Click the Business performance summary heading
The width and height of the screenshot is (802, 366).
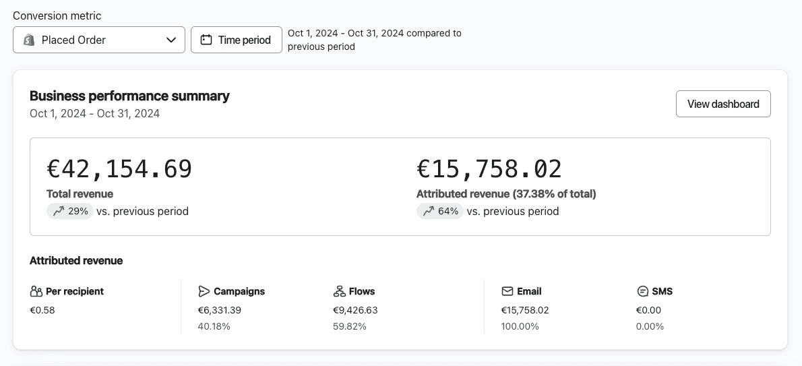129,96
